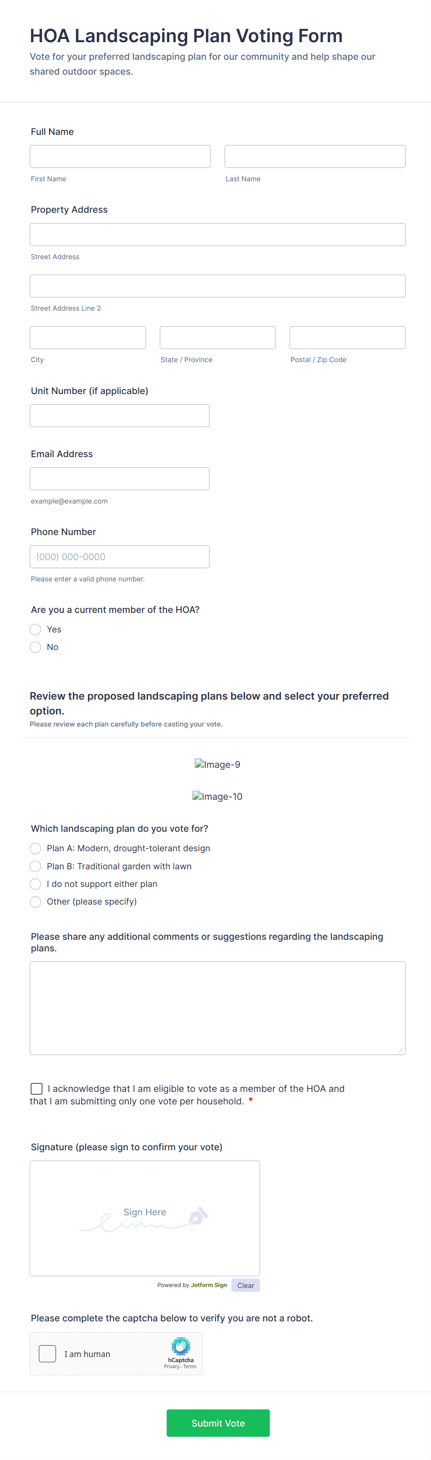
Task: Vote for Plan B: Traditional garden with lawn
Action: pyautogui.click(x=35, y=866)
